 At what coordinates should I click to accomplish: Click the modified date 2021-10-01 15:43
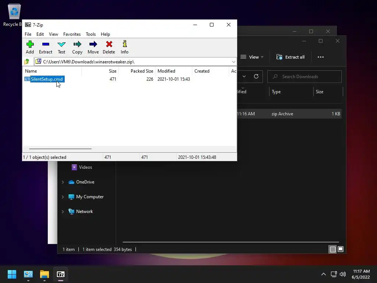pyautogui.click(x=174, y=79)
